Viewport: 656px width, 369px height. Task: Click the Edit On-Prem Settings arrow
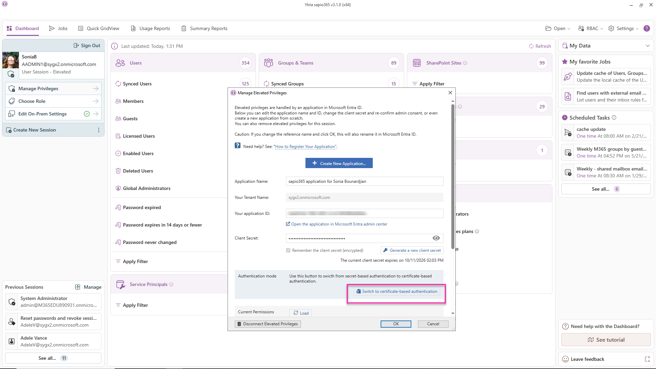click(x=96, y=114)
